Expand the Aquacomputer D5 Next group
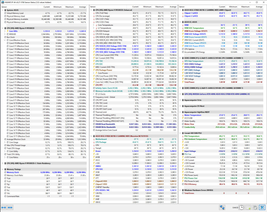The image size is (267, 212). click(x=180, y=106)
